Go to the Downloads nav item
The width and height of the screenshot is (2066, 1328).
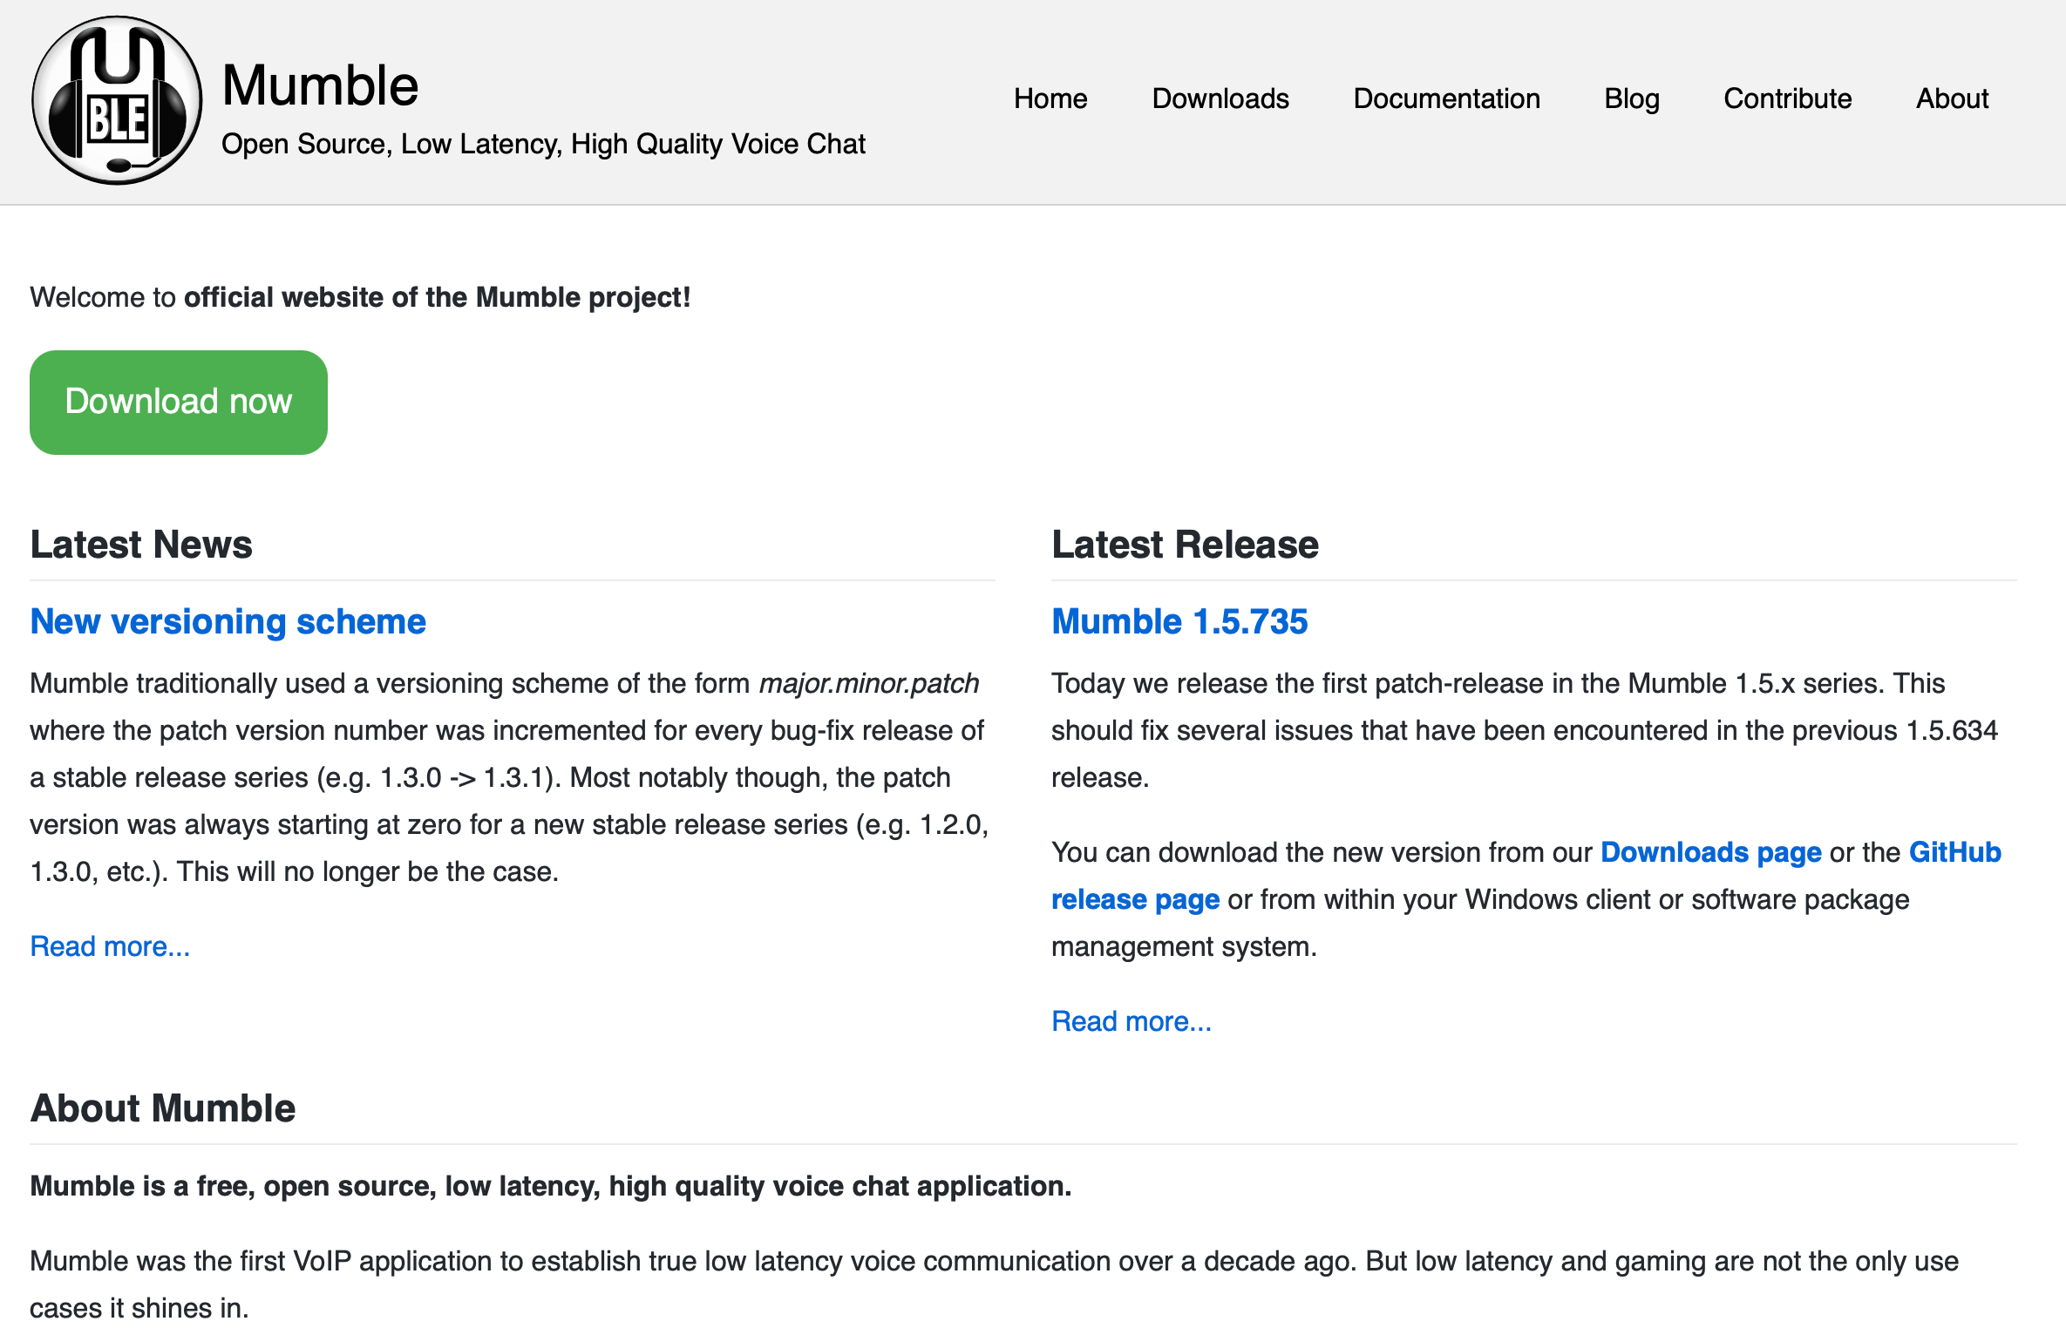1220,98
